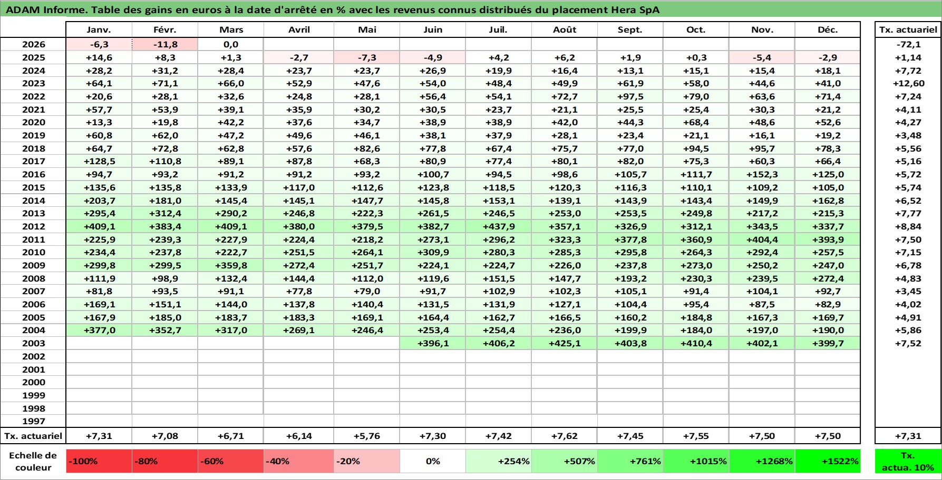This screenshot has width=942, height=480.
Task: Click the +425,1 cell for August 2003
Action: (565, 343)
